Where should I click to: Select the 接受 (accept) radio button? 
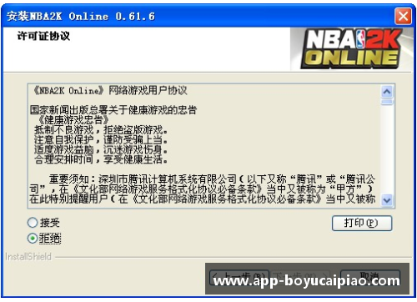[33, 223]
